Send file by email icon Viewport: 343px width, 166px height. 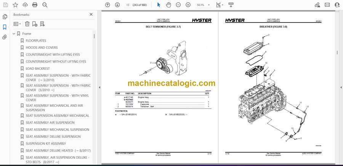point(327,5)
